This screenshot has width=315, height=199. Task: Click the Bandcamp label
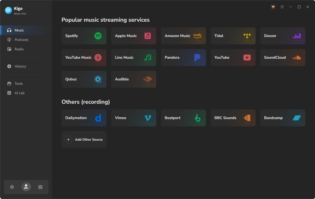(273, 118)
